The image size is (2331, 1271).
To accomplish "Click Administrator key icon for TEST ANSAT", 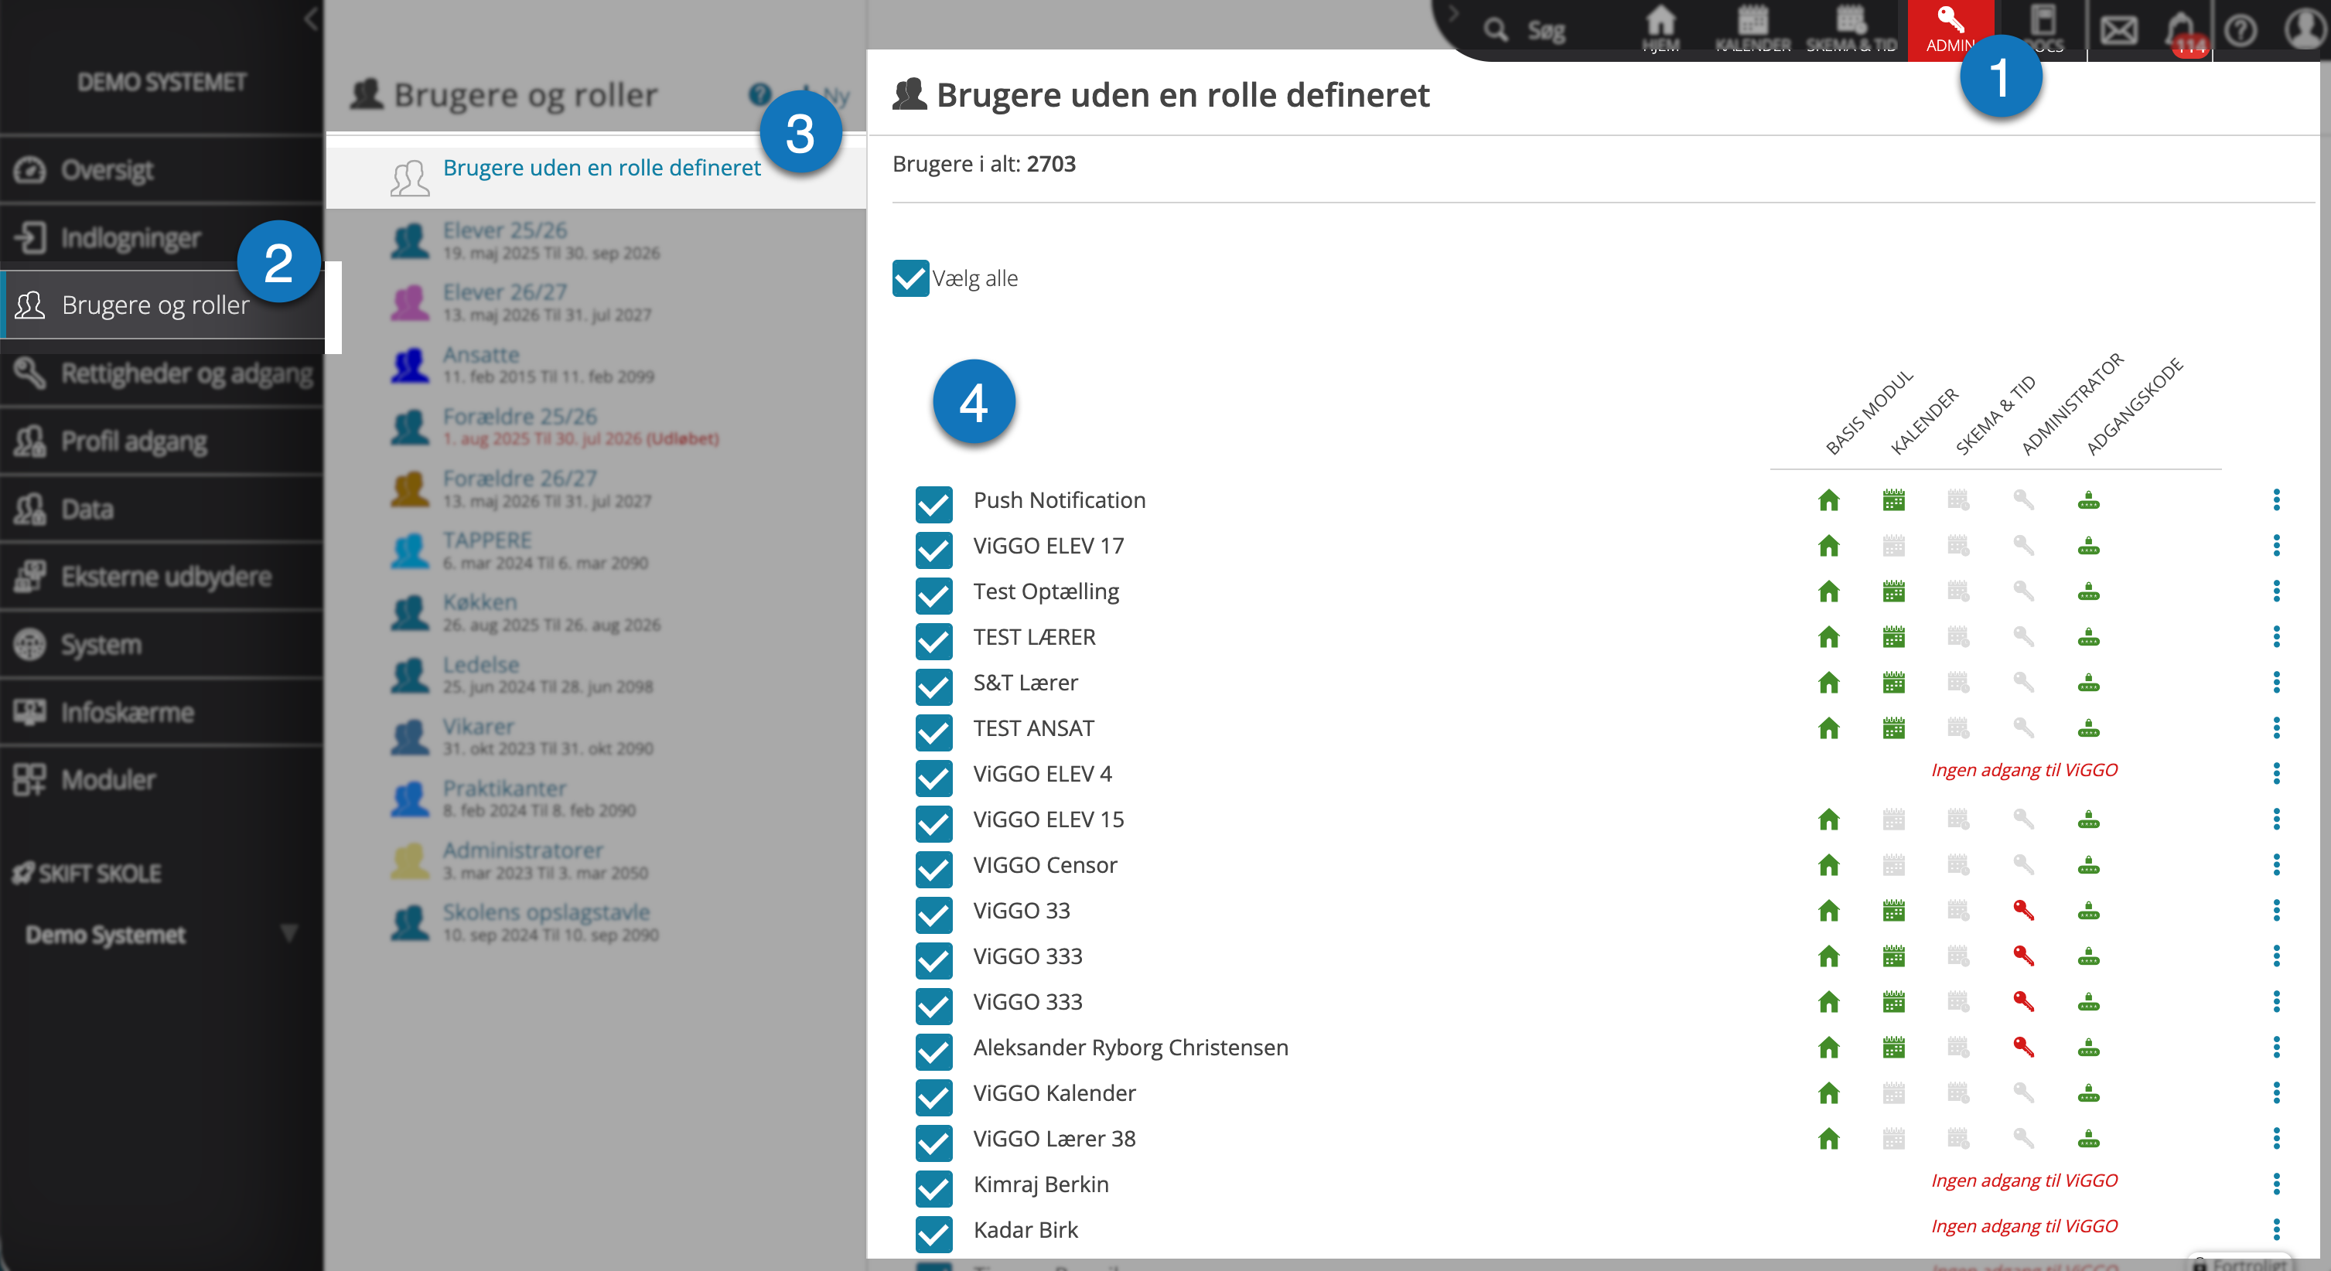I will tap(2023, 728).
